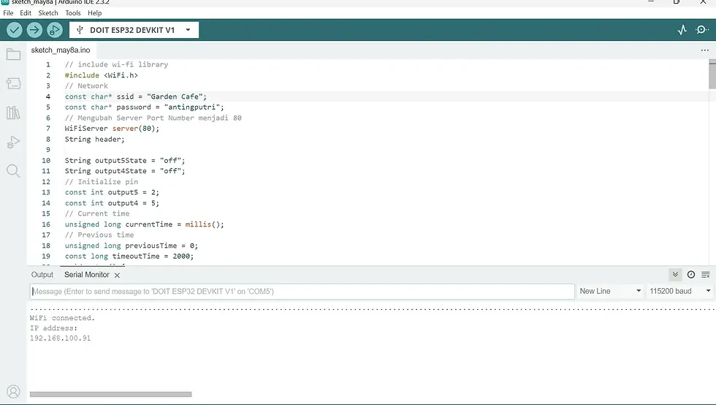Click the Serial Monitor horizontal scrollbar

tap(110, 394)
